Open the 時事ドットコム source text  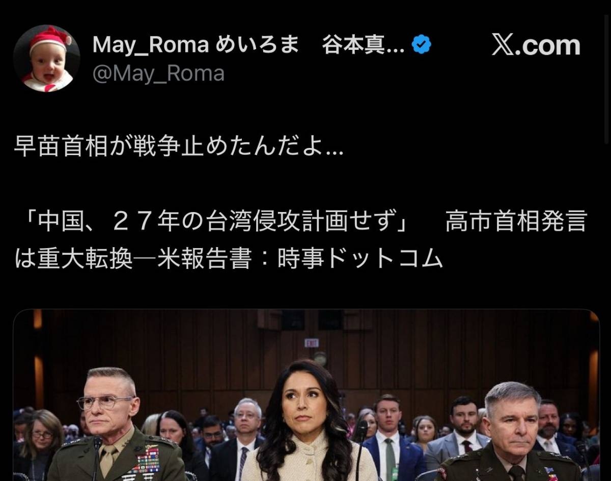(x=359, y=260)
